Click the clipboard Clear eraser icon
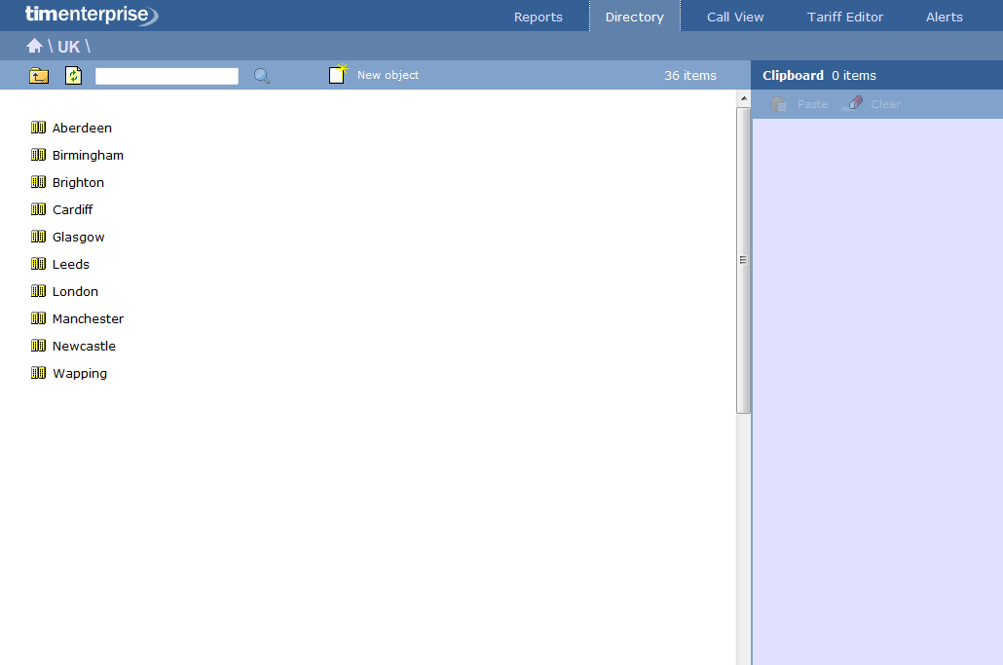1003x665 pixels. click(x=853, y=104)
